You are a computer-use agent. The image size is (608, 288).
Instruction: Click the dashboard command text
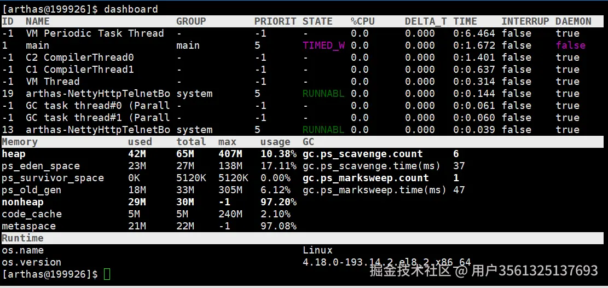click(x=131, y=9)
